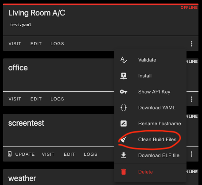The height and width of the screenshot is (185, 202).
Task: Open LOGS for the office device
Action: coord(57,99)
